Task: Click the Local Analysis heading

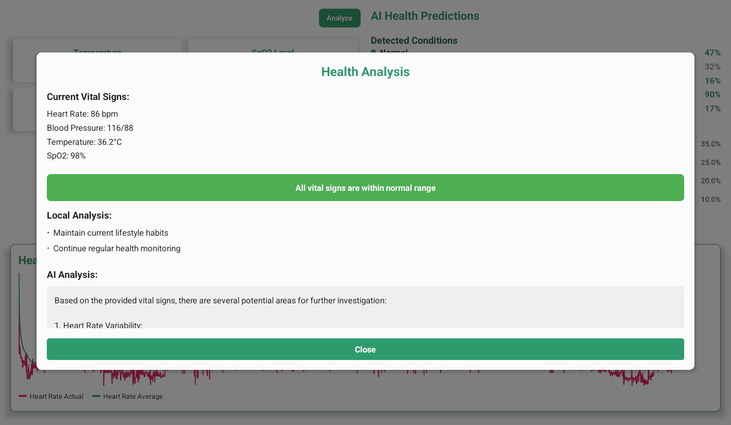Action: pyautogui.click(x=79, y=216)
